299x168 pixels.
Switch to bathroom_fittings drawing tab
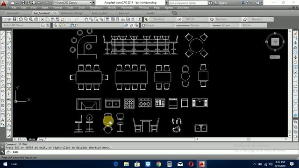point(72,13)
